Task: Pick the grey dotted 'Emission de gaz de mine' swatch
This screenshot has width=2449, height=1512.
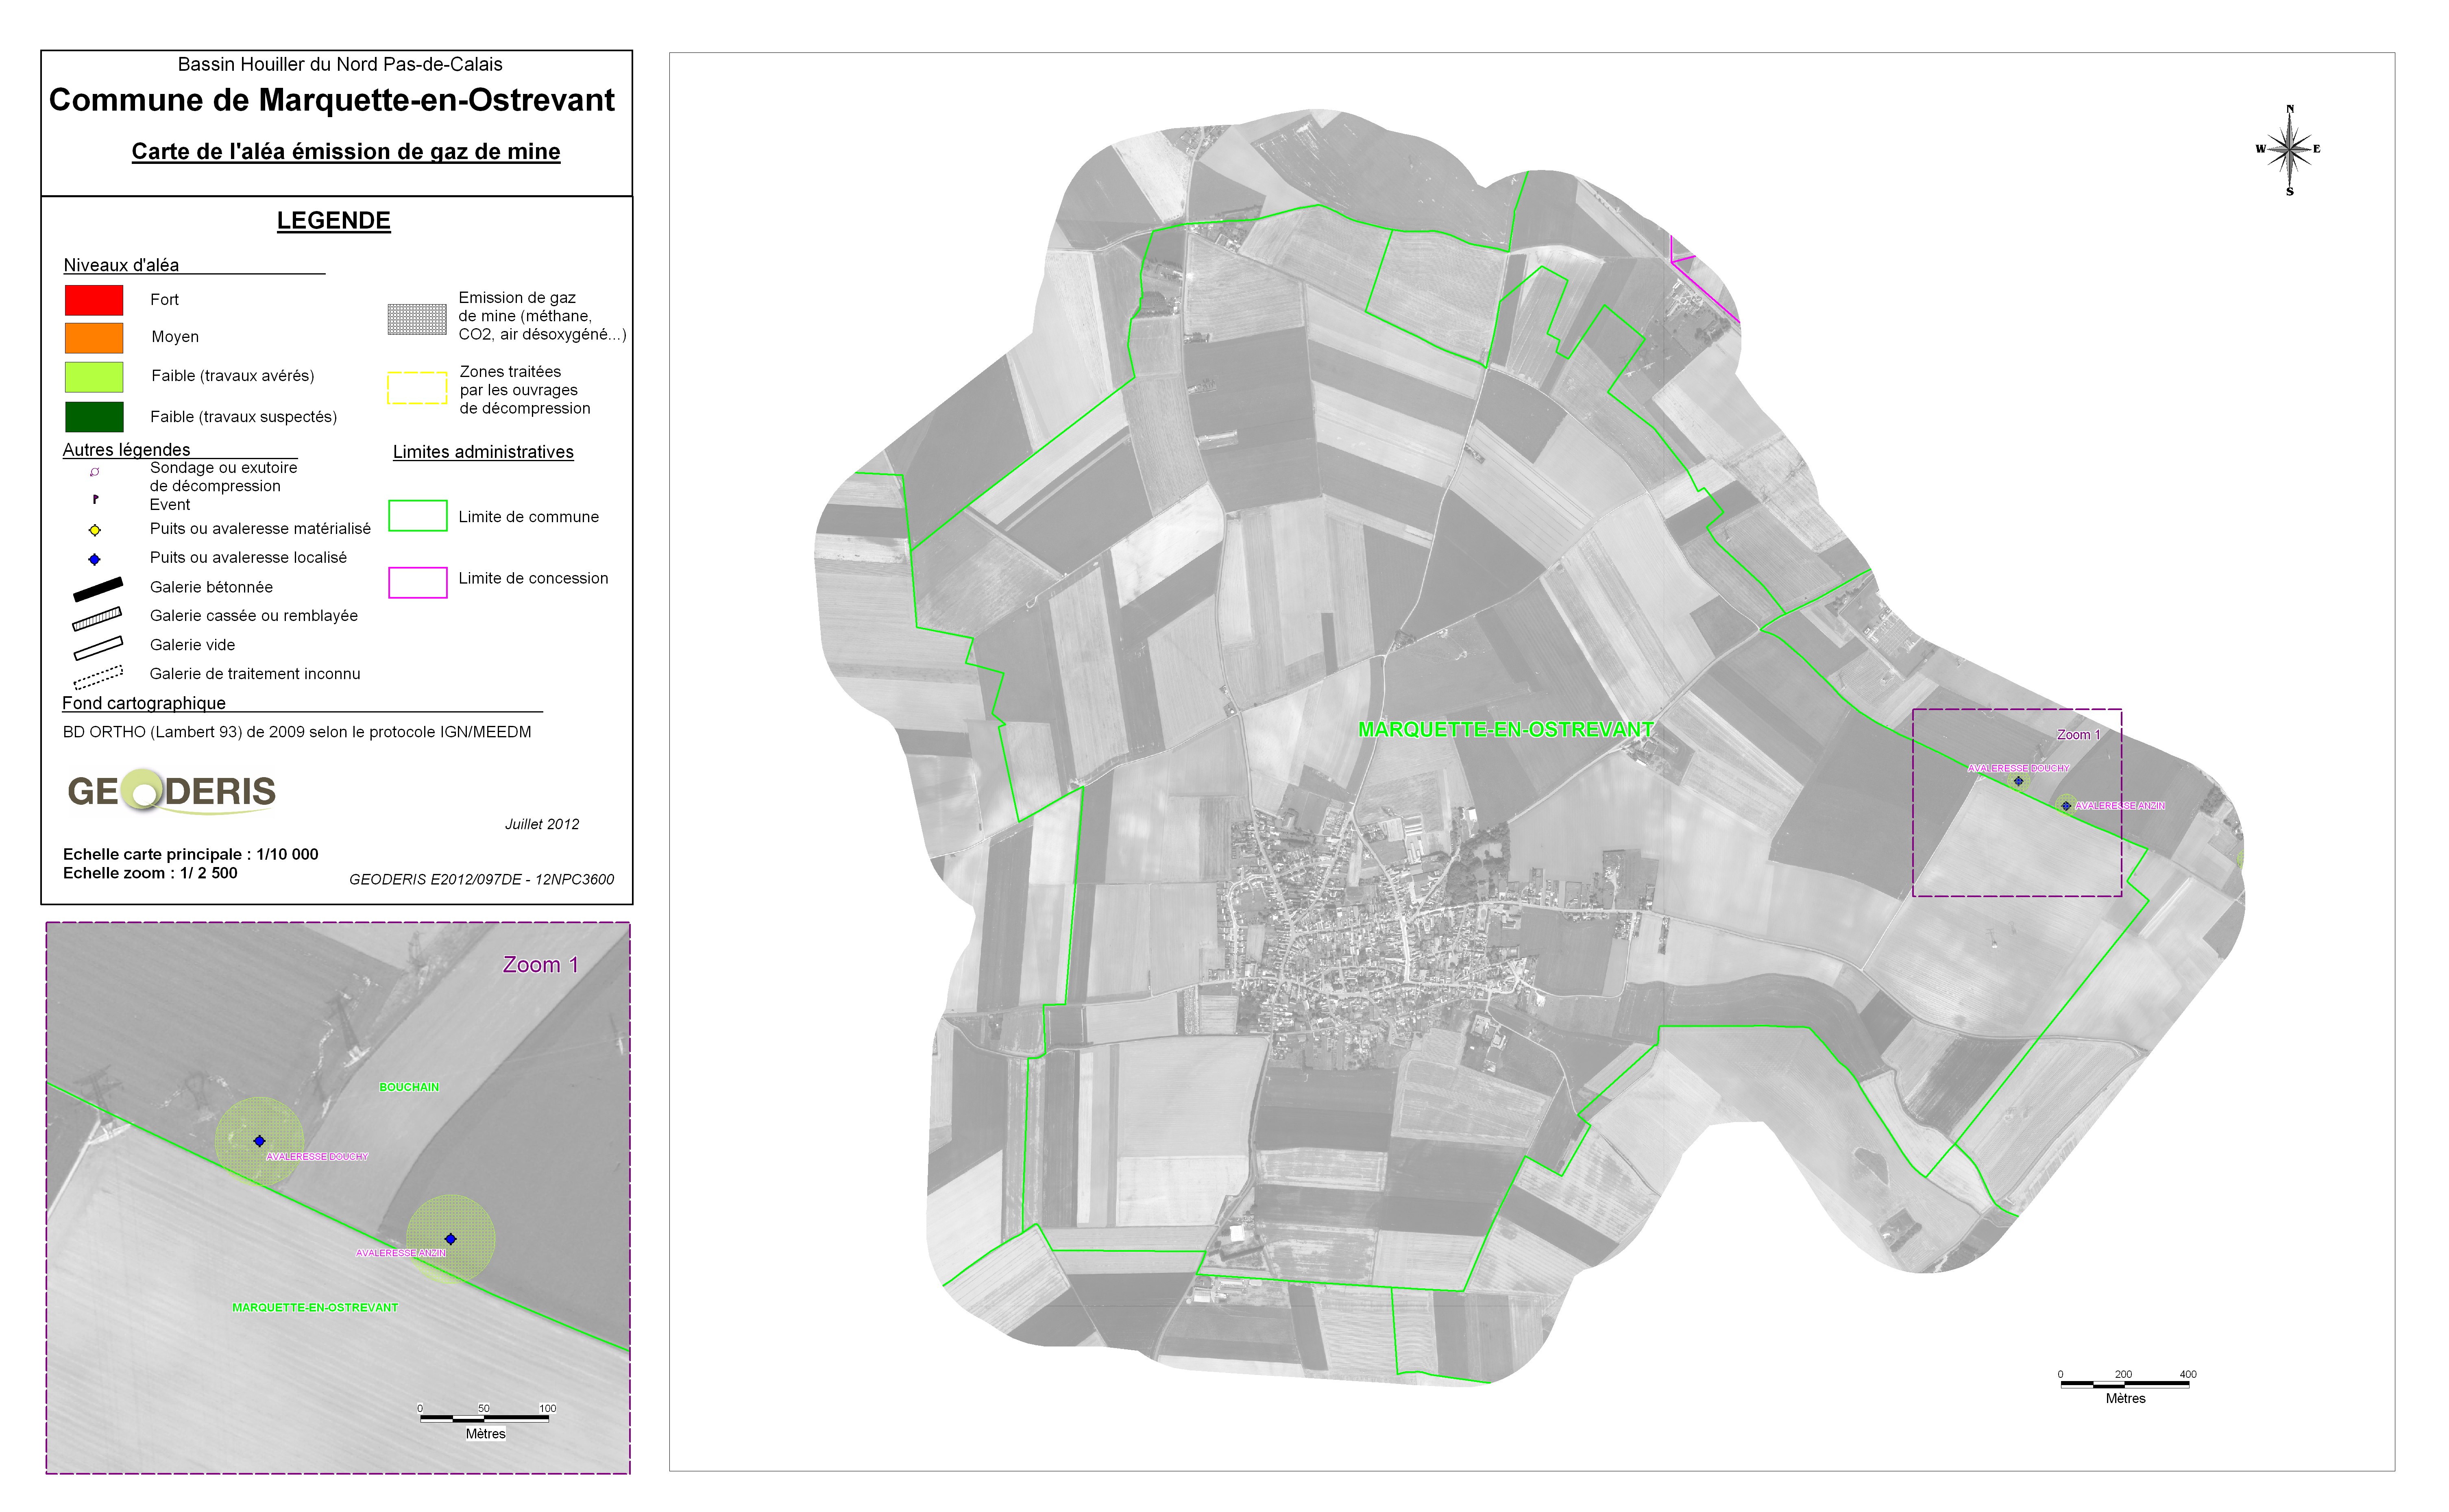Action: pyautogui.click(x=417, y=319)
